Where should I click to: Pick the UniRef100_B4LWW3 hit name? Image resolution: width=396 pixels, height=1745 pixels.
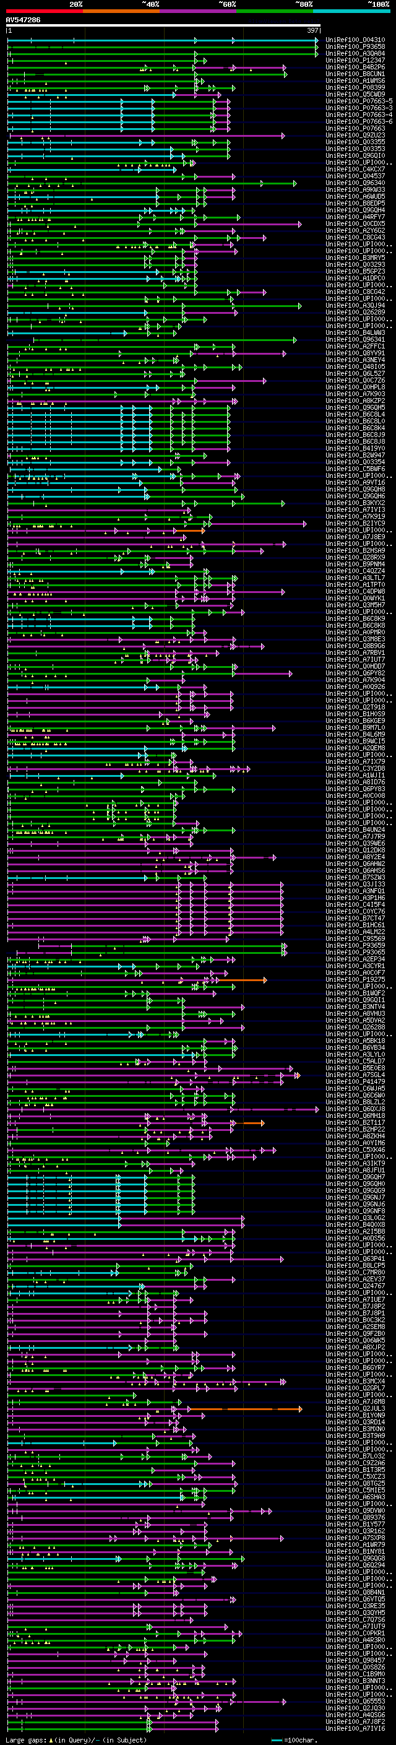point(355,332)
